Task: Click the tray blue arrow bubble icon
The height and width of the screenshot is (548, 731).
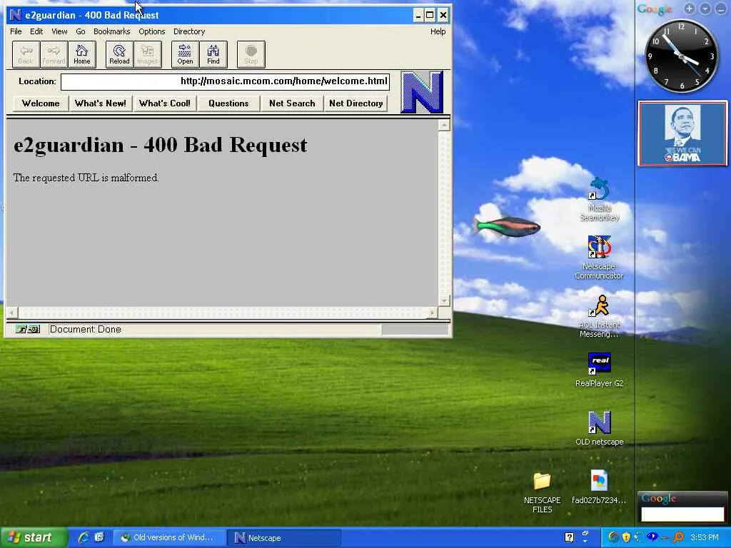Action: pyautogui.click(x=652, y=537)
